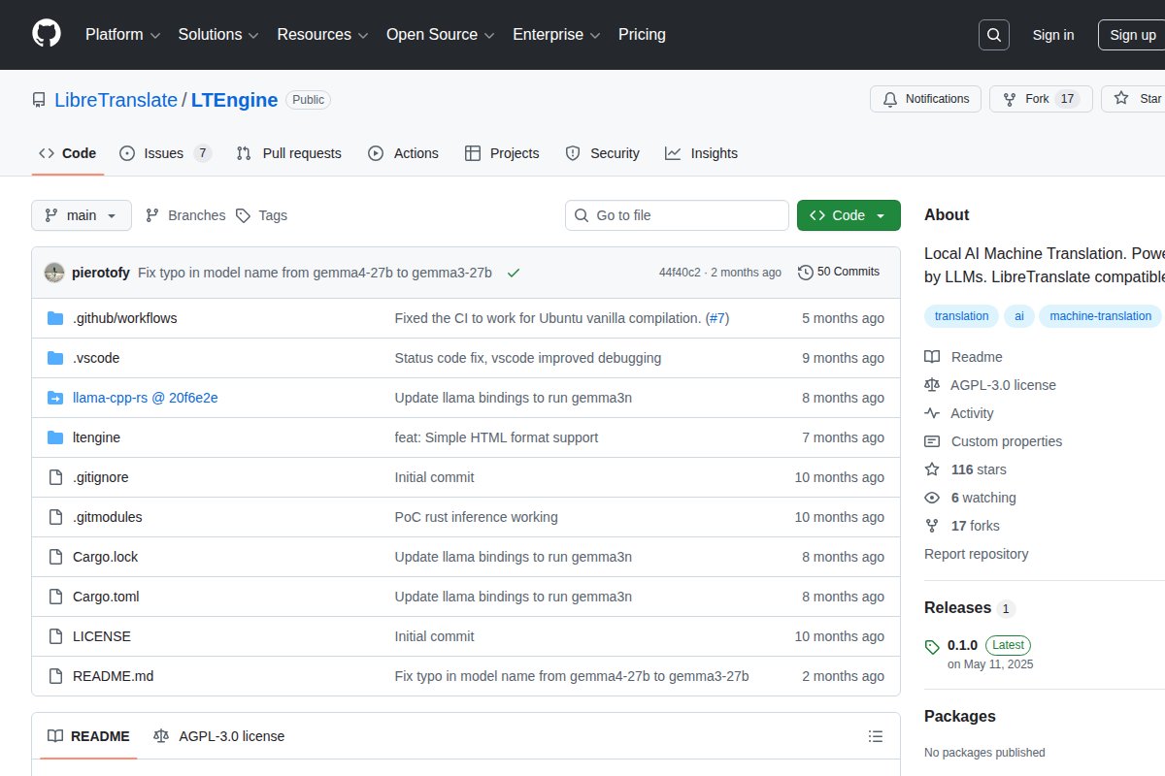Select the AGPL-3.0 license tab
The width and height of the screenshot is (1165, 776).
(219, 736)
